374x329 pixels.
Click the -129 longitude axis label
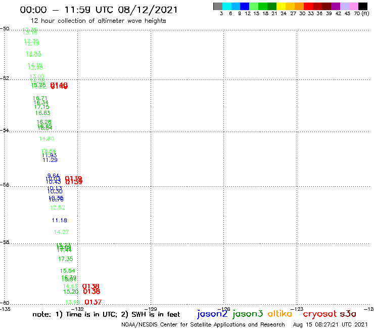[x=151, y=309]
